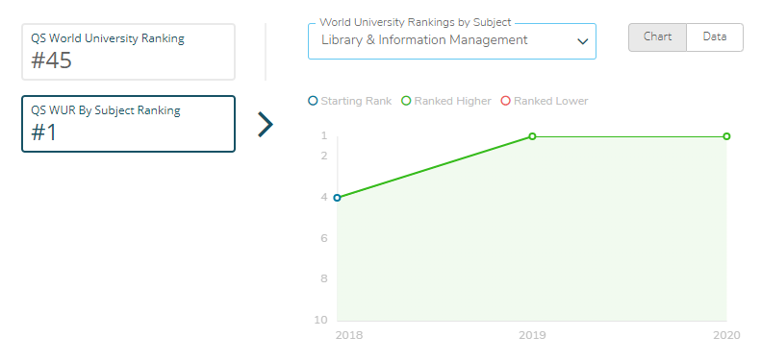
Task: Open the Rankings by Subject dropdown arrow
Action: pyautogui.click(x=582, y=41)
